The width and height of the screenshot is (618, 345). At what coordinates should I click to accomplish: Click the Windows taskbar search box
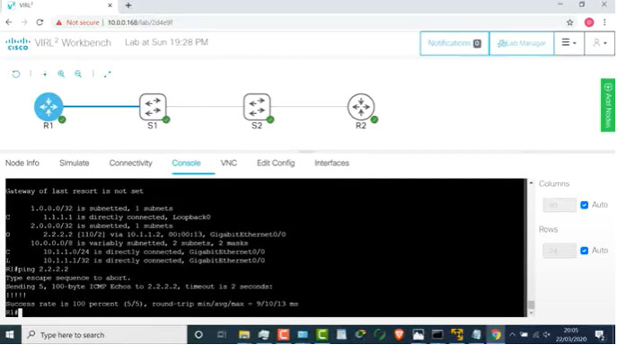104,335
